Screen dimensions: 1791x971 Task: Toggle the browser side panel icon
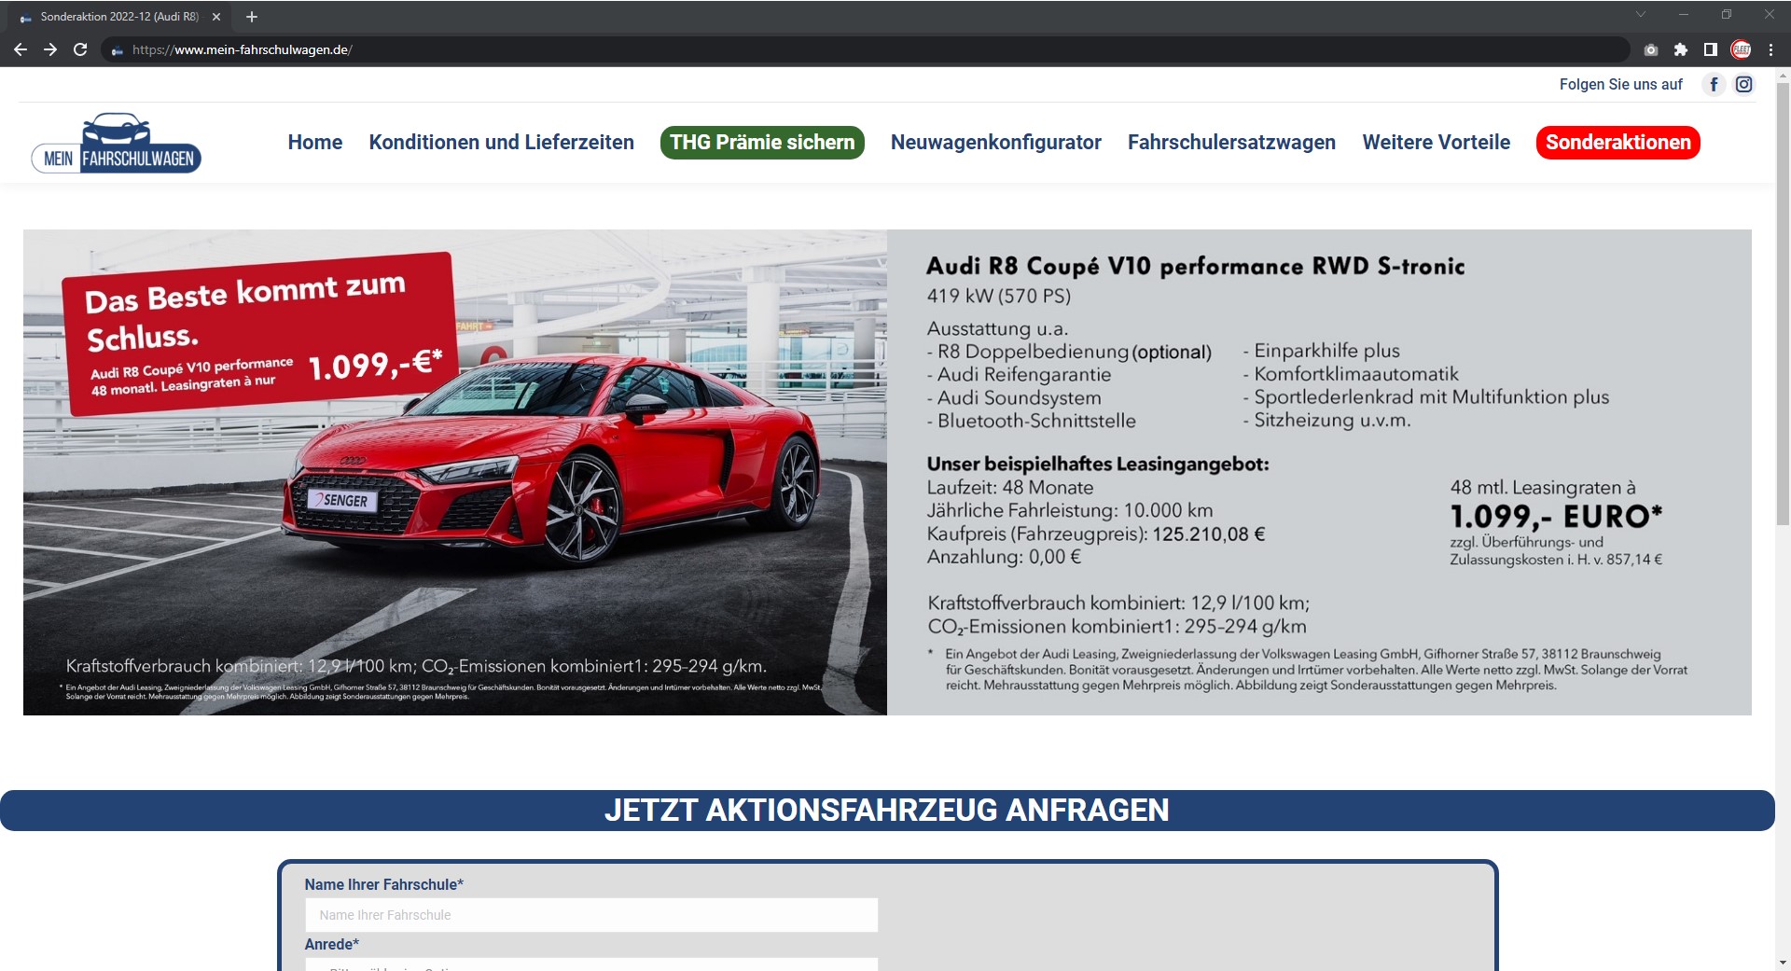click(x=1711, y=50)
